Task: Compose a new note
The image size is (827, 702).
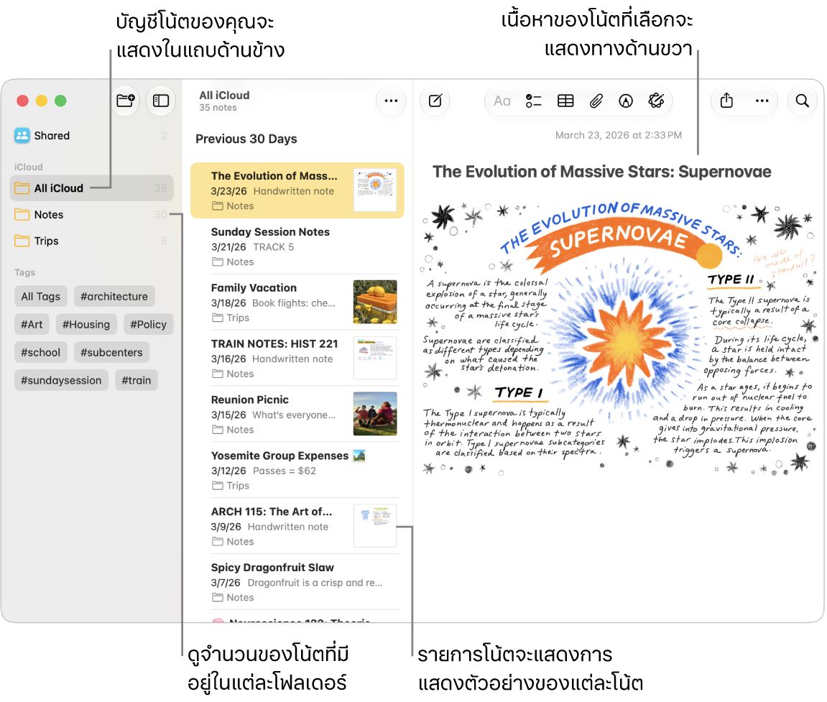Action: [x=435, y=101]
